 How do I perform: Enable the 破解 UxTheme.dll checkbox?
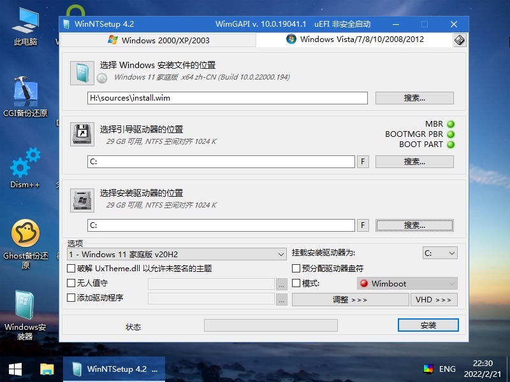[71, 269]
